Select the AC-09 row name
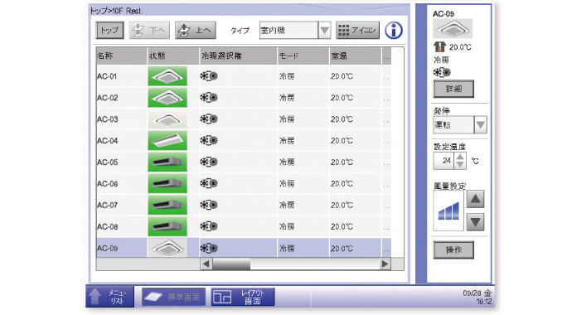 [x=107, y=249]
